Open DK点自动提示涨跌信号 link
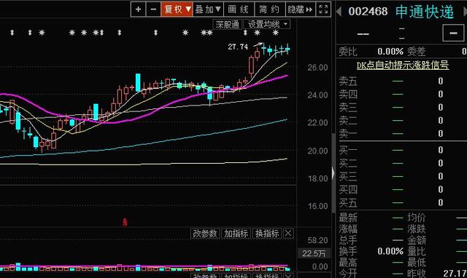Screen dimensions: 467x278 point(402,65)
